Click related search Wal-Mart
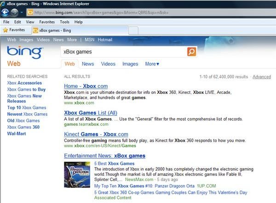The image size is (276, 203). pos(17,133)
